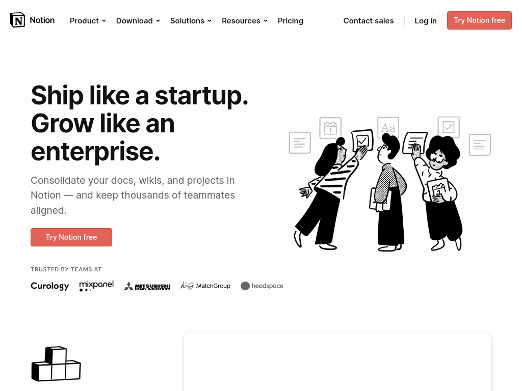Click the stacked blocks illustration icon
This screenshot has height=391, width=522.
click(x=56, y=364)
